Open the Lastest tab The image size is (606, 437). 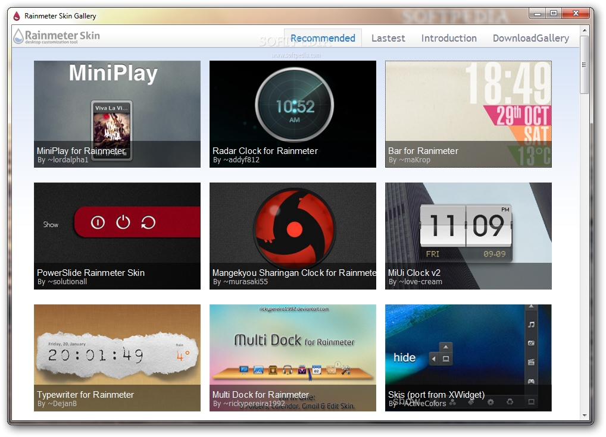[388, 38]
